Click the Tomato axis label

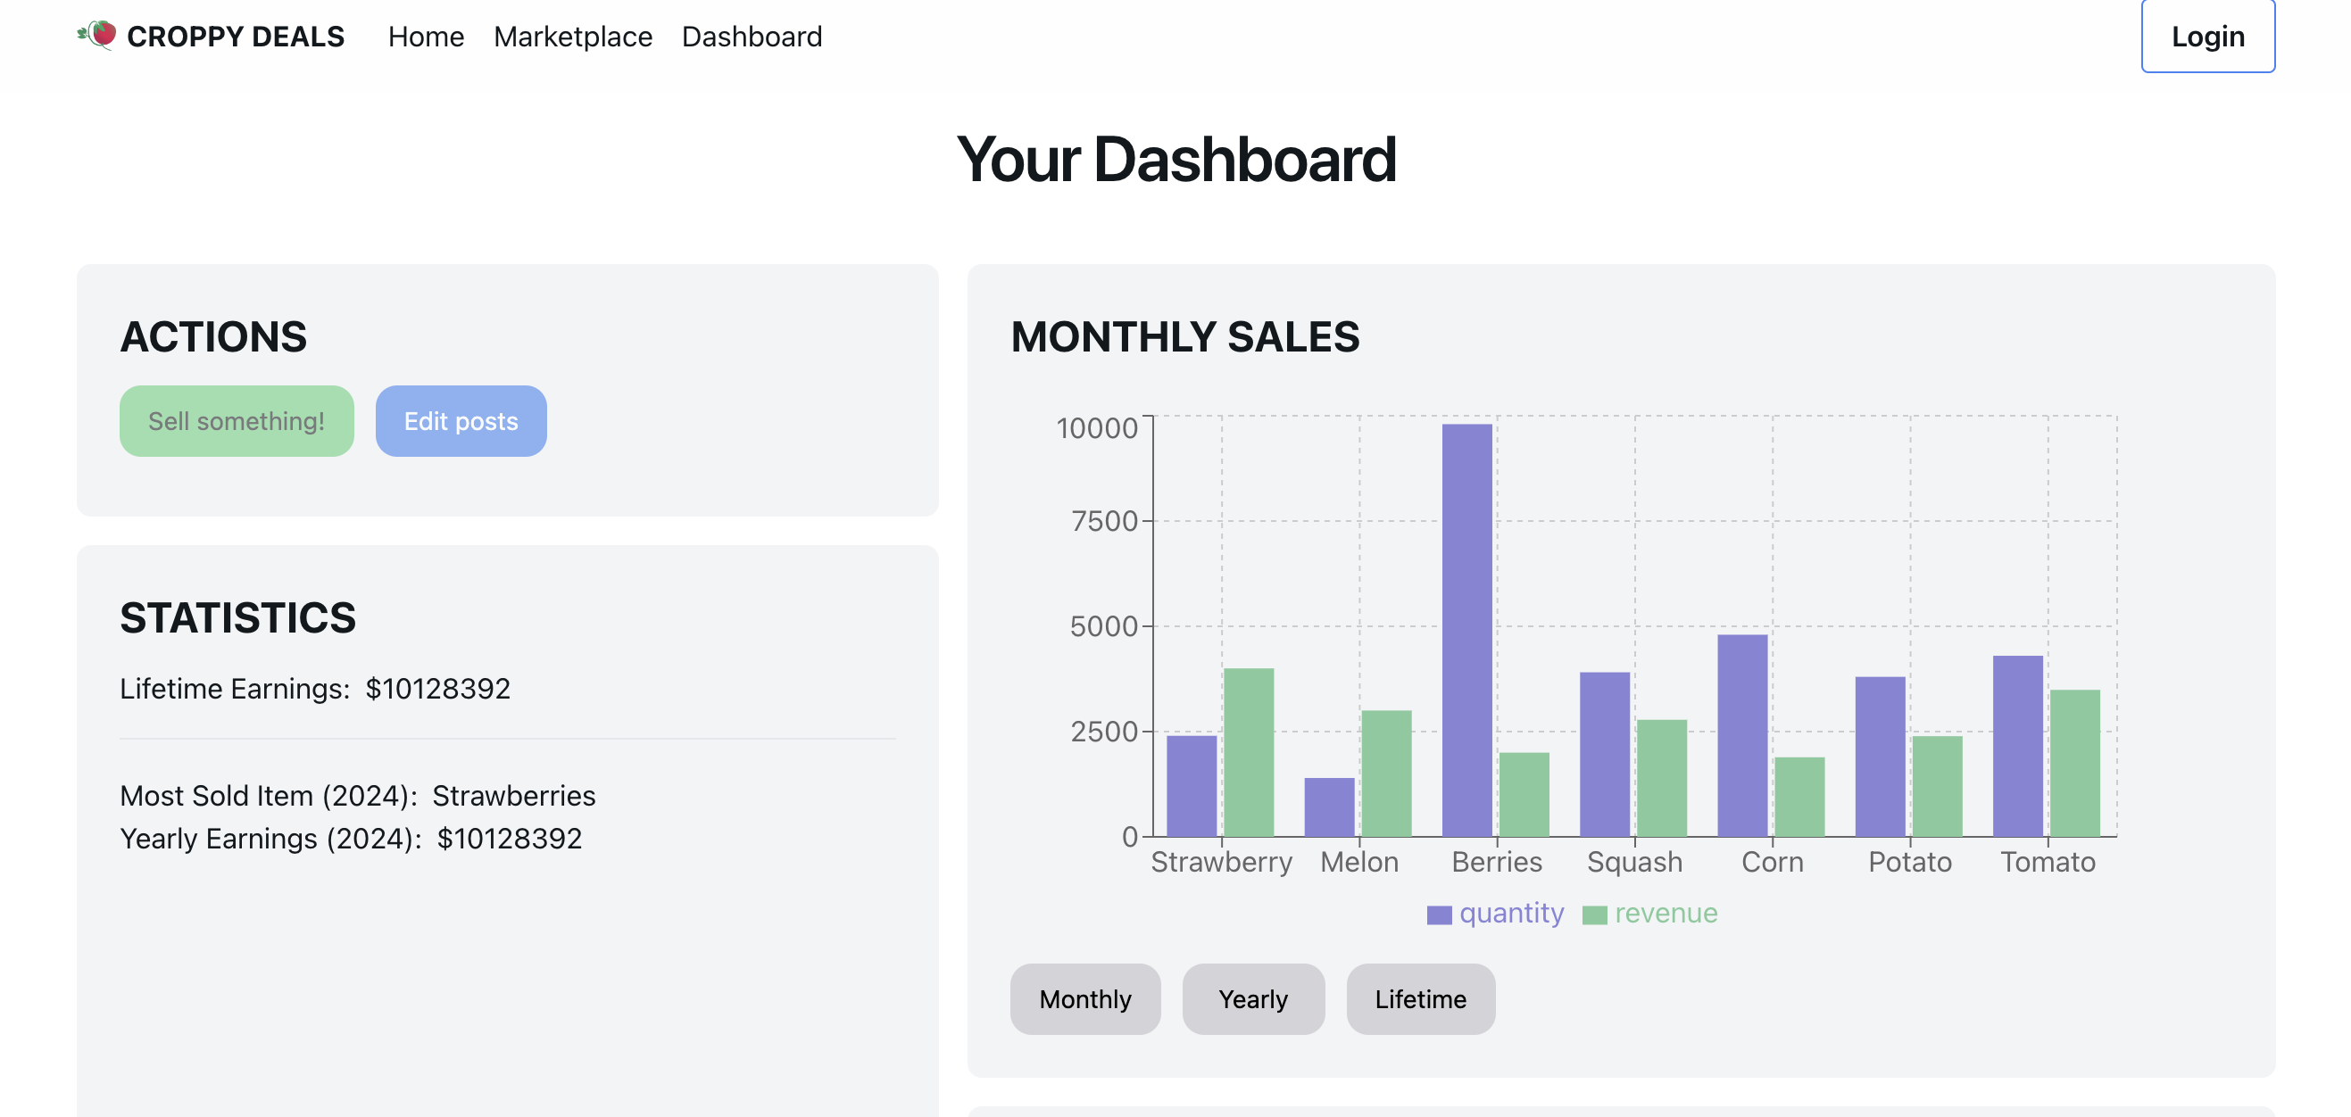(2049, 862)
